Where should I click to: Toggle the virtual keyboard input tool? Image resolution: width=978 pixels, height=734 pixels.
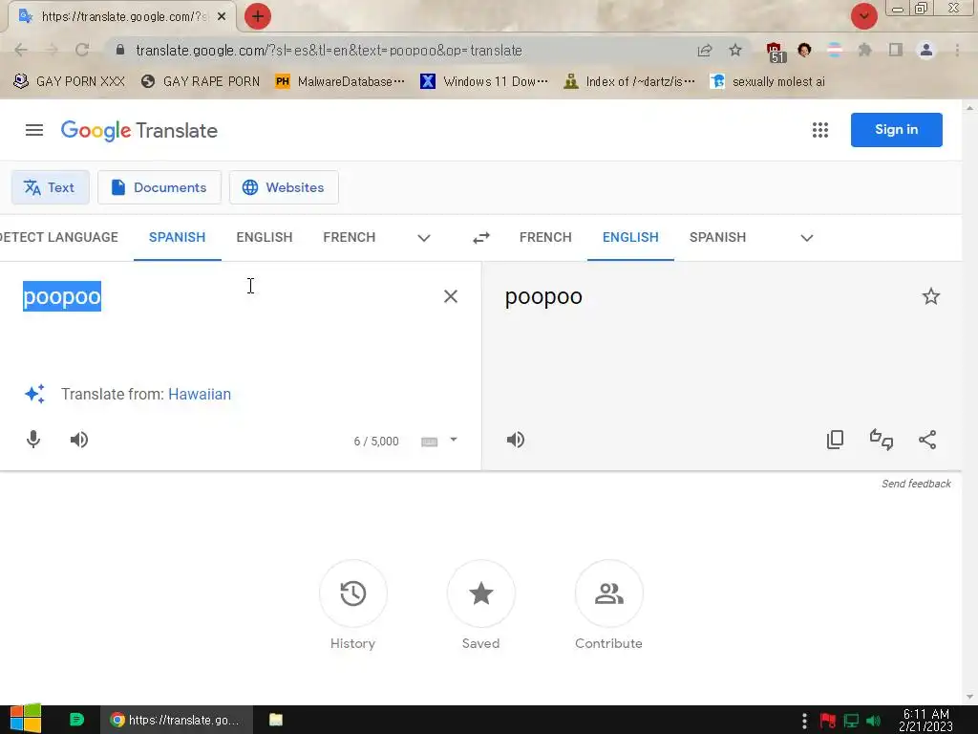429,442
